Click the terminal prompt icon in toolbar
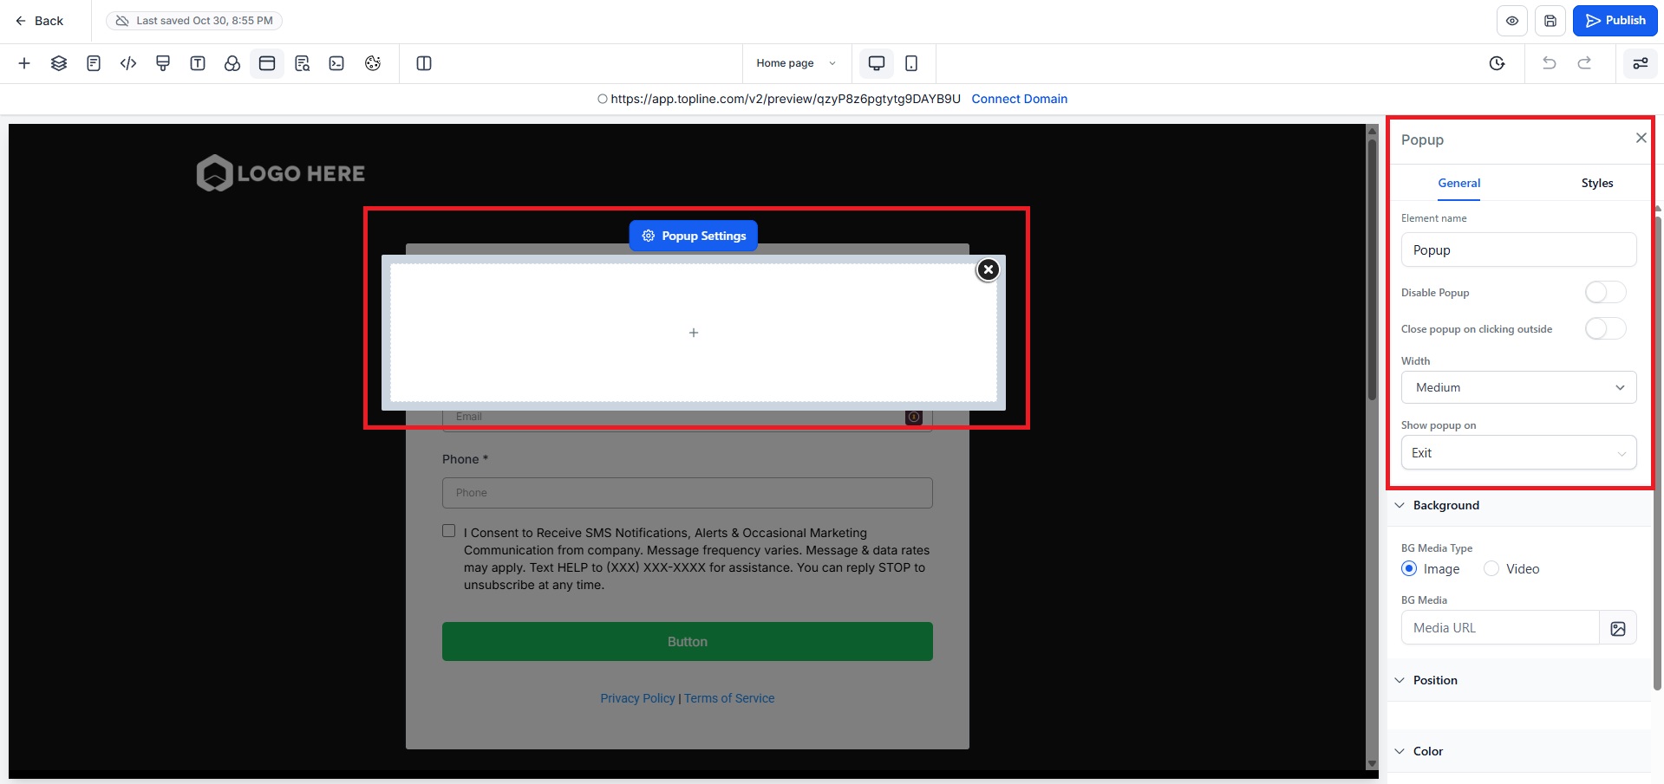The width and height of the screenshot is (1664, 784). 336,63
